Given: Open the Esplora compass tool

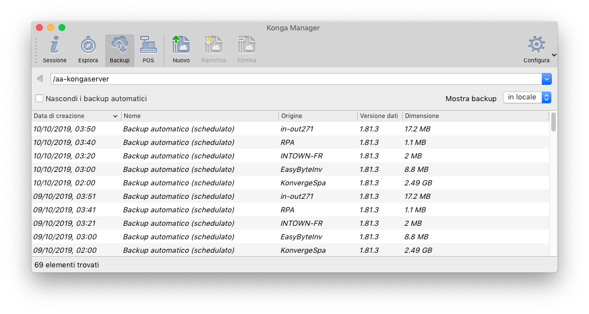Looking at the screenshot, I should coord(88,50).
